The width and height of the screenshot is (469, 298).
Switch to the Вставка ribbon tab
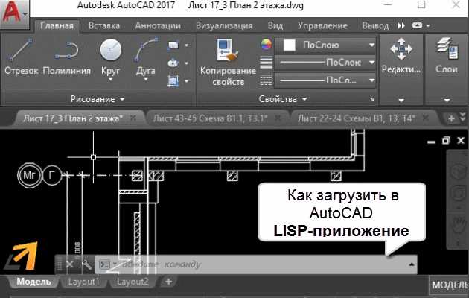click(x=104, y=26)
